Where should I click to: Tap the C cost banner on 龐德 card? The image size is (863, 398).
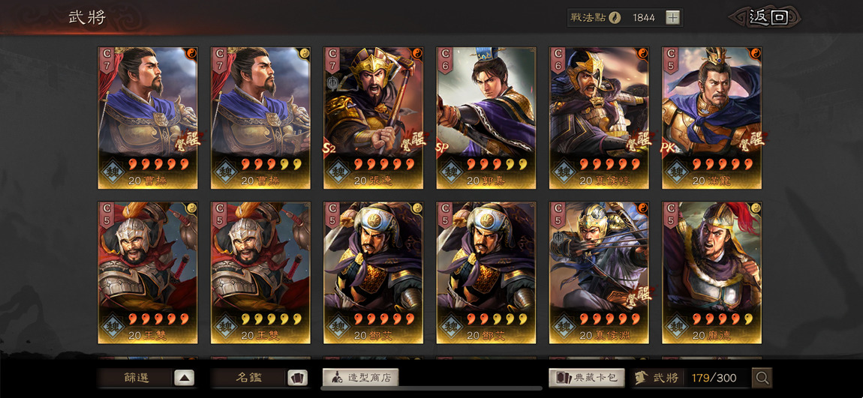pyautogui.click(x=670, y=216)
